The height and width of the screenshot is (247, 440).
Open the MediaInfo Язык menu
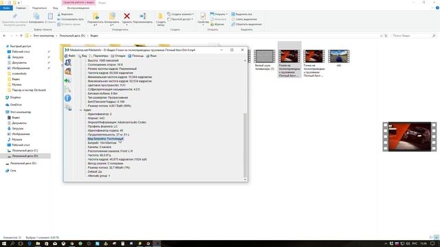point(151,56)
